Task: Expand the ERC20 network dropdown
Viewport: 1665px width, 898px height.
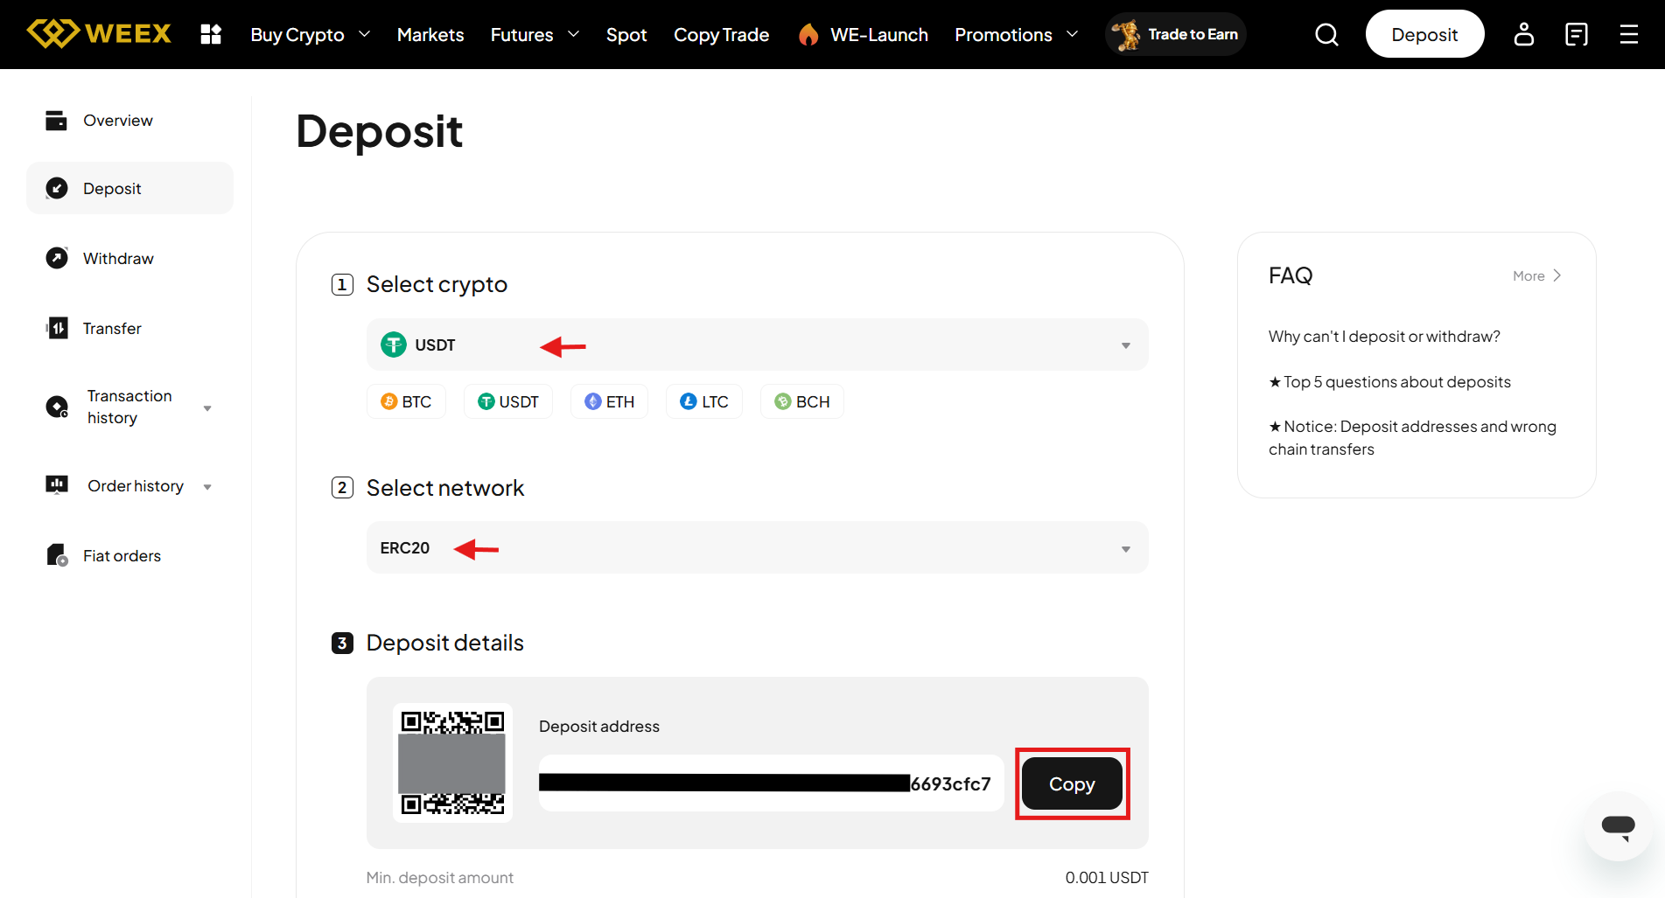Action: click(x=757, y=547)
